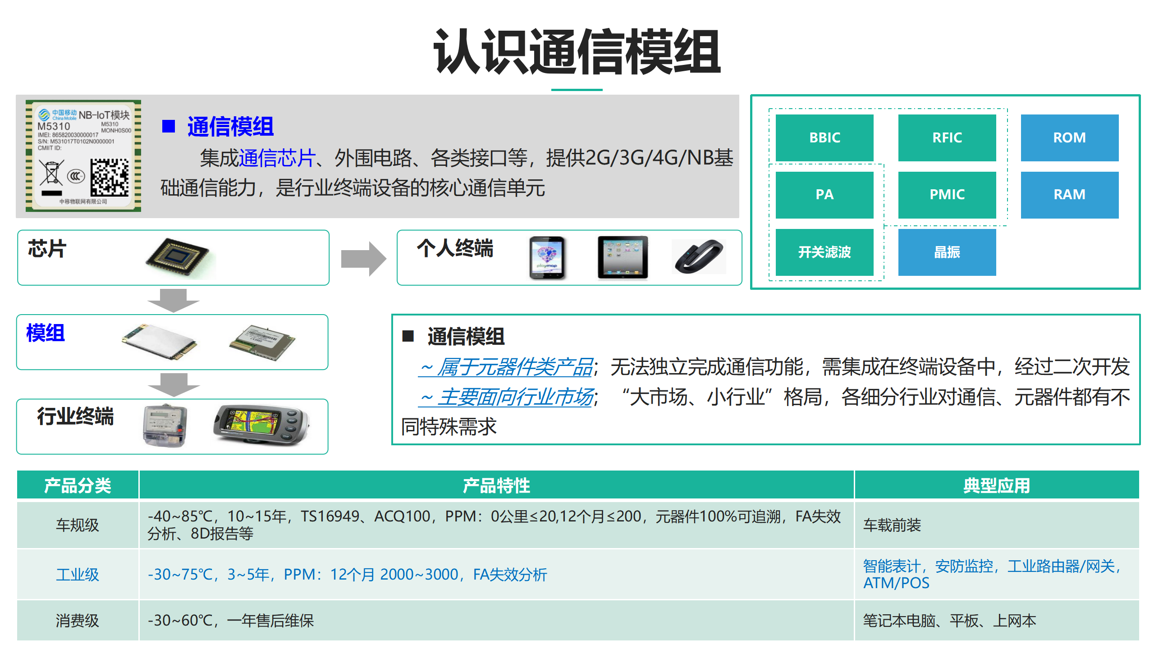Click the wristband wearable image
Image resolution: width=1154 pixels, height=649 pixels.
699,257
